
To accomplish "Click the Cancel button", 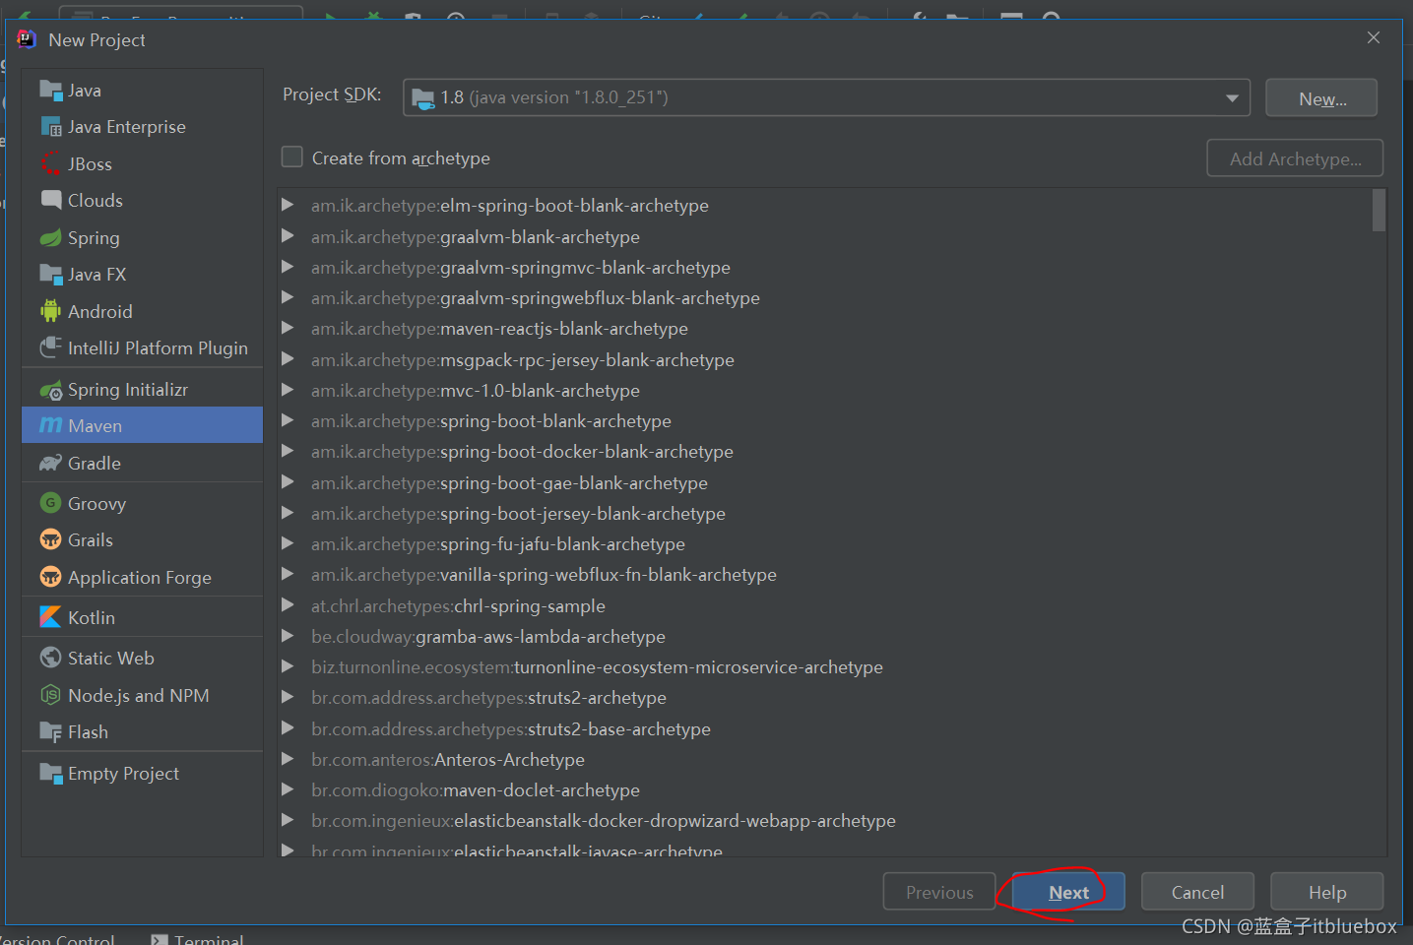I will (1197, 892).
